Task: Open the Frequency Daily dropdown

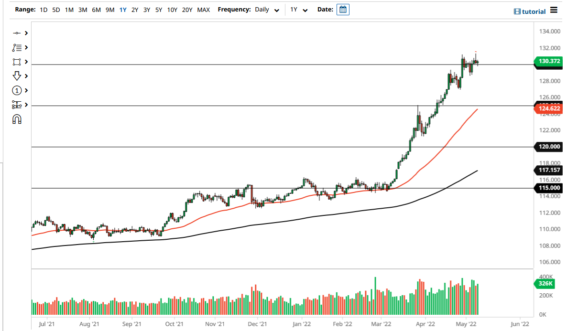Action: pos(266,10)
